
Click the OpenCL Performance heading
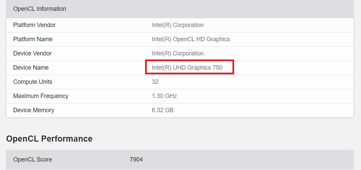click(49, 139)
